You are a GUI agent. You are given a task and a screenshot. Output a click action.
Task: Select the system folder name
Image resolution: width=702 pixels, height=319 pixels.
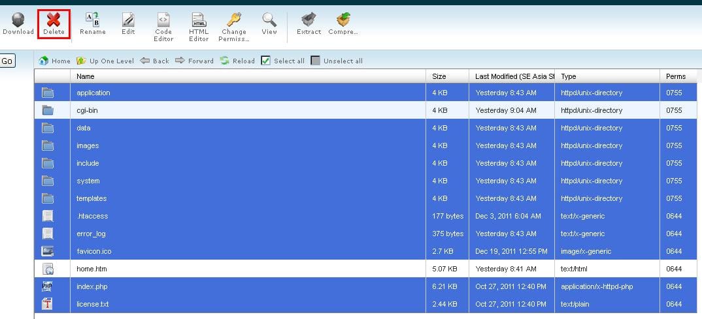tap(88, 181)
